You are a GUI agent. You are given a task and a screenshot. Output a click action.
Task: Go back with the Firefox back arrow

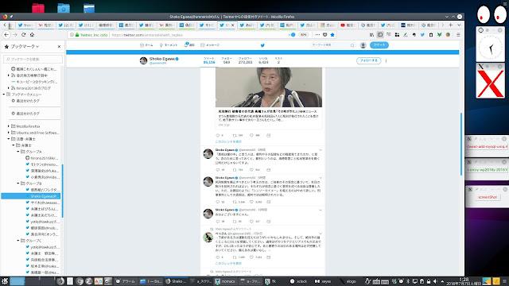[6, 35]
